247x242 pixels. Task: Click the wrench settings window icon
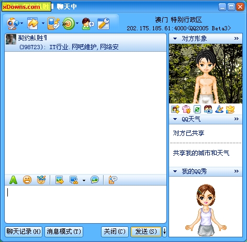coord(103,24)
